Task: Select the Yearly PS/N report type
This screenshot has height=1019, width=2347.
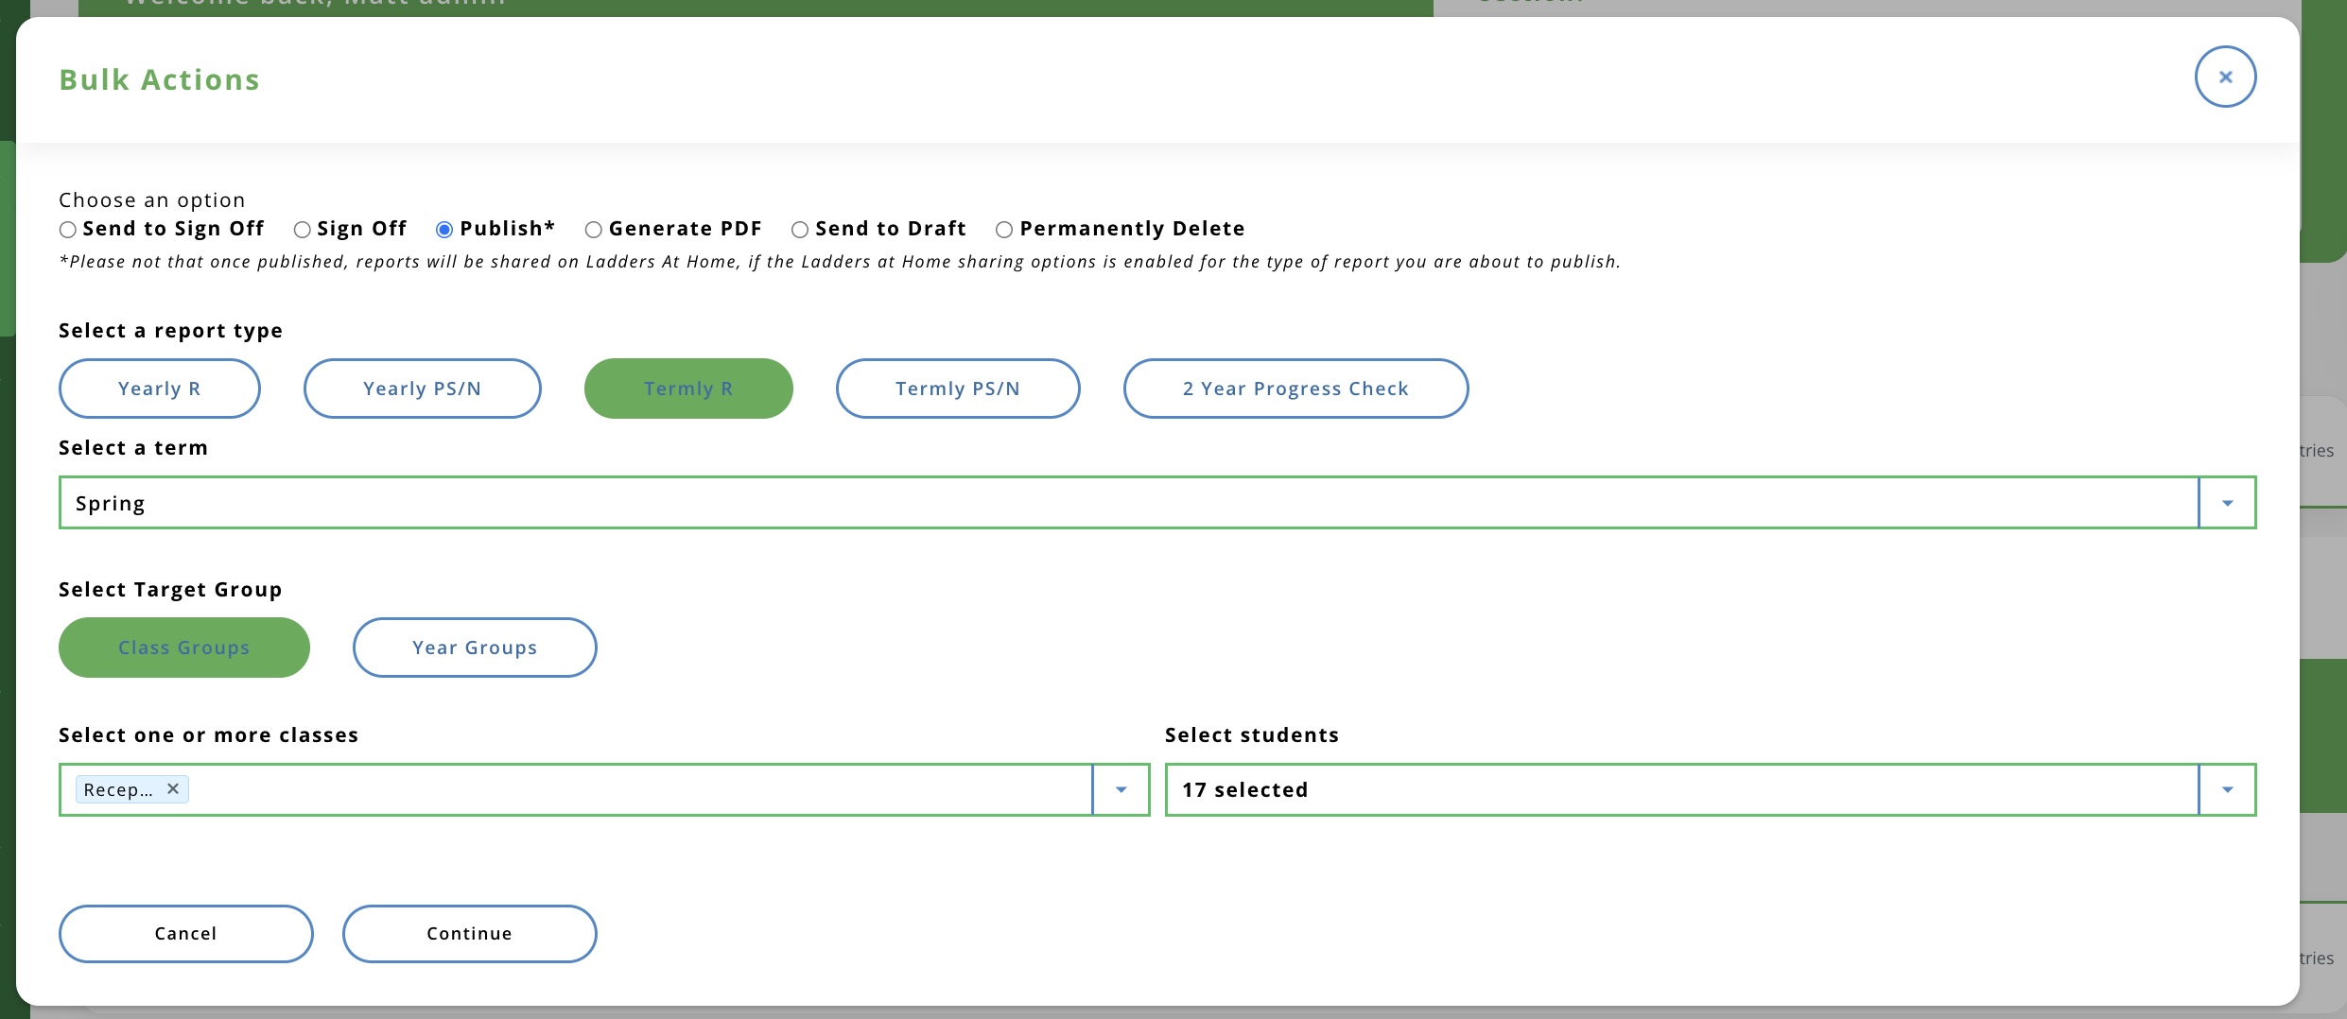Action: 422,389
